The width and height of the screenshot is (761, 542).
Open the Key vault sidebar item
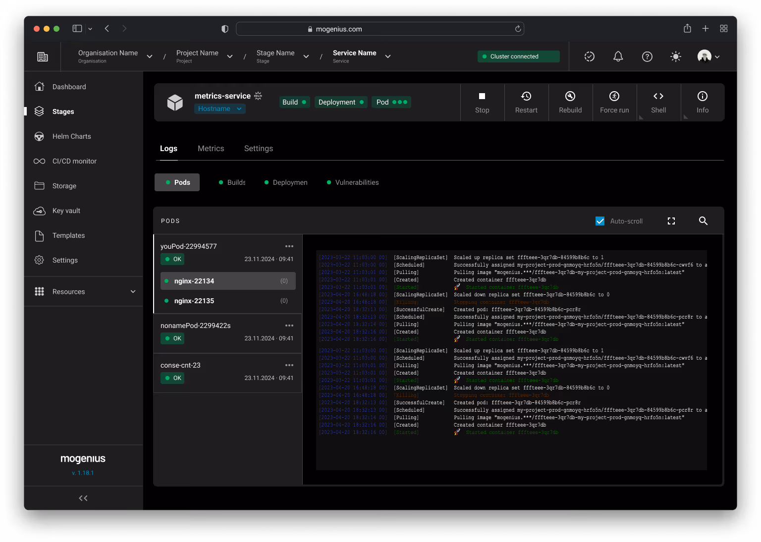tap(66, 211)
